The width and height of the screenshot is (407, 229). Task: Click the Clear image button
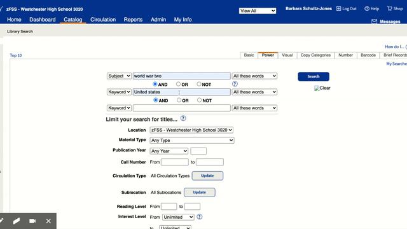[x=322, y=88]
